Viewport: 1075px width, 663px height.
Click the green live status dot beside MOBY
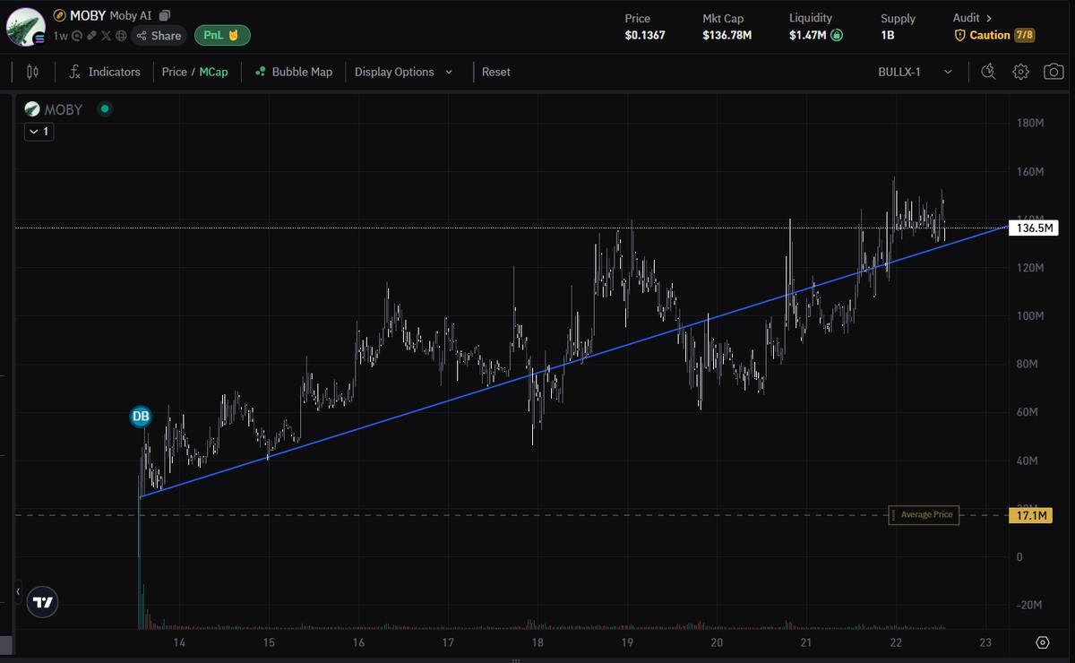coord(106,108)
